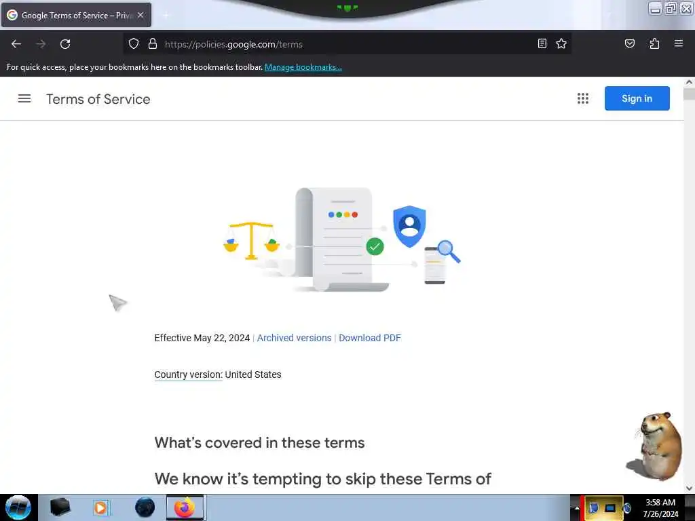Open the extensions puzzle icon
The image size is (695, 521).
pos(654,43)
